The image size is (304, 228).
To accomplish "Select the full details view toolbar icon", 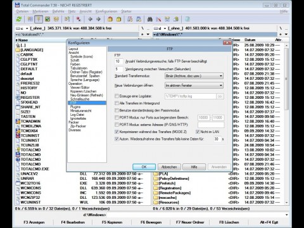I will tap(39, 19).
